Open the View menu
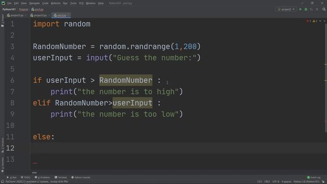Viewport: 327px width, 184px height. pos(24,3)
